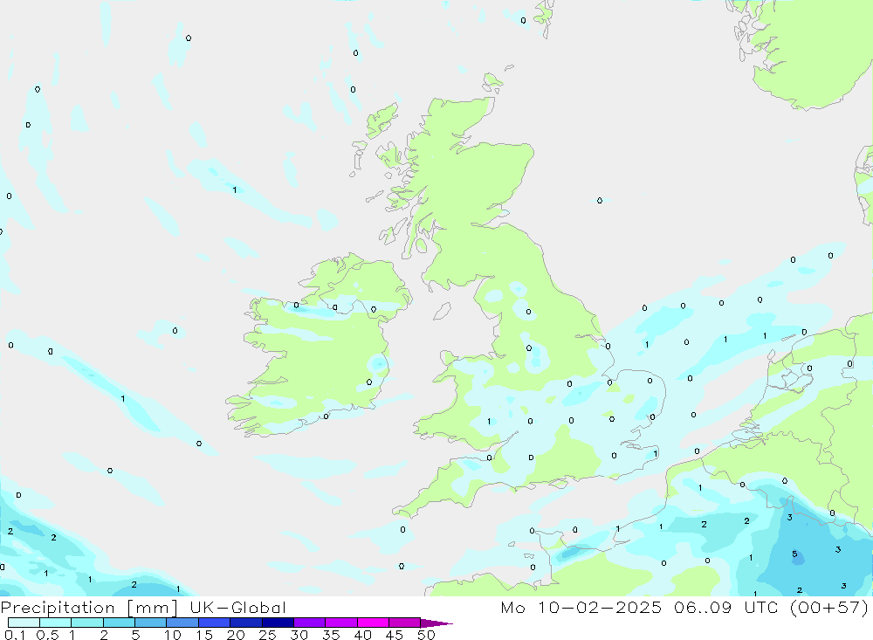Click the 'Precipitation [mm]' title text
The image size is (873, 640).
tap(89, 608)
